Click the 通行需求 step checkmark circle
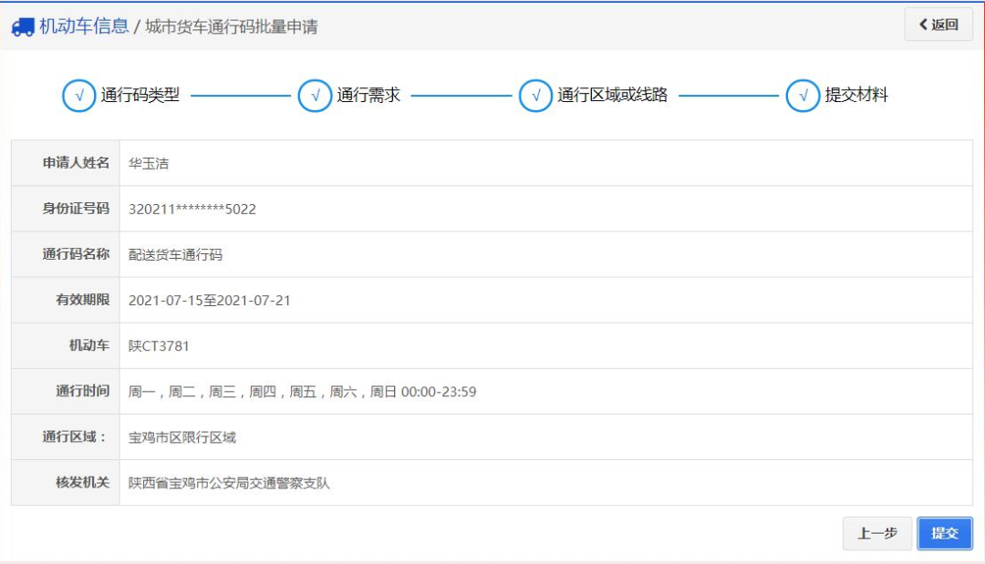This screenshot has height=564, width=985. (315, 95)
